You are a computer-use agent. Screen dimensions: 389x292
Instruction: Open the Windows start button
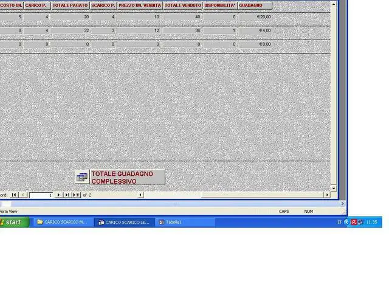point(14,222)
